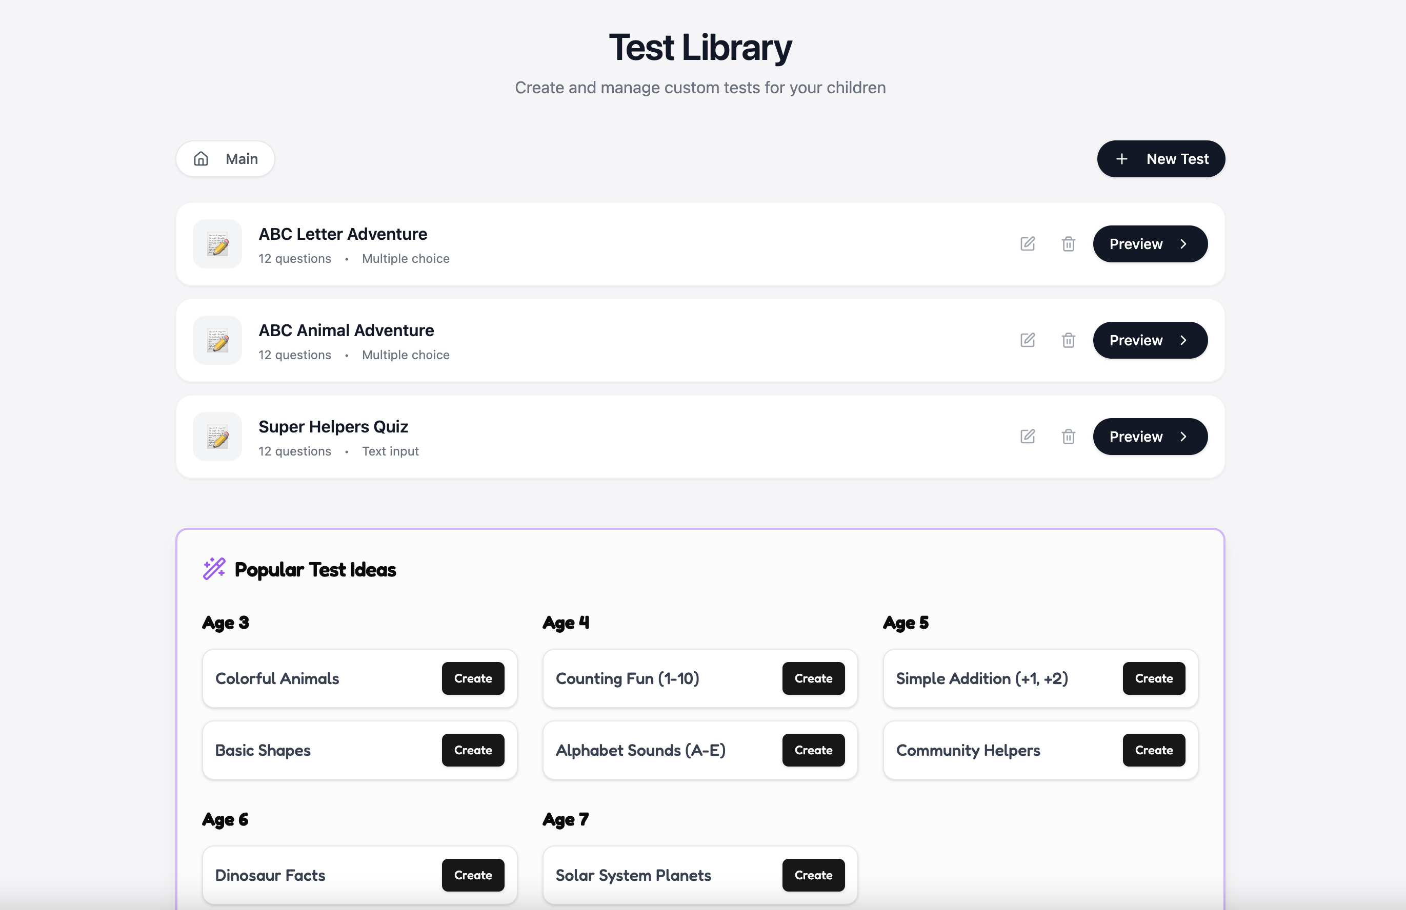Edit the Super Helpers Quiz
Image resolution: width=1406 pixels, height=910 pixels.
[x=1028, y=436]
